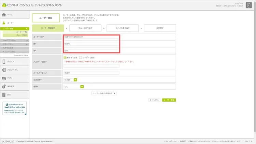Click the "Powered by Okta" text

coord(21,55)
